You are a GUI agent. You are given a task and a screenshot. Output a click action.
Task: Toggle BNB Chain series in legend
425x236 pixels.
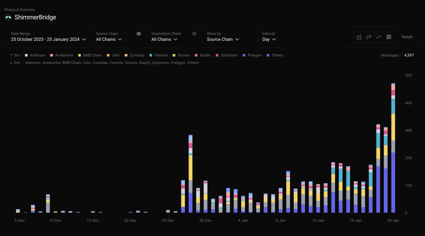point(90,55)
